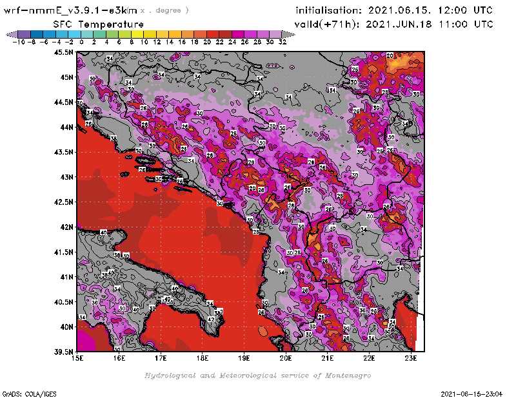Click the 44.5N latitude label
Screen dimensions: 516x398
click(x=64, y=102)
